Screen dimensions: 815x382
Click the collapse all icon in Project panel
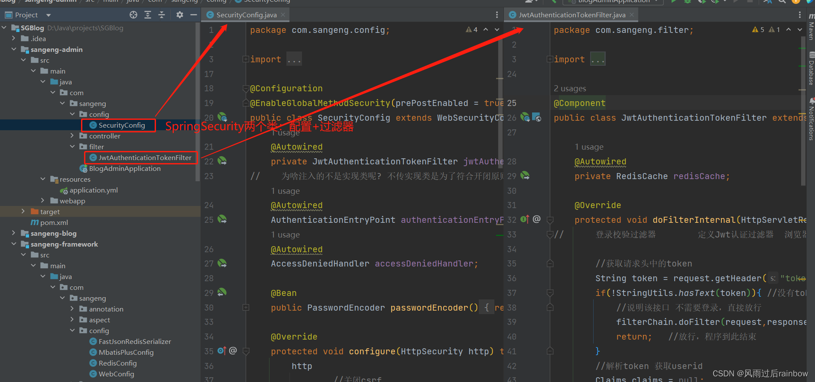coord(162,15)
